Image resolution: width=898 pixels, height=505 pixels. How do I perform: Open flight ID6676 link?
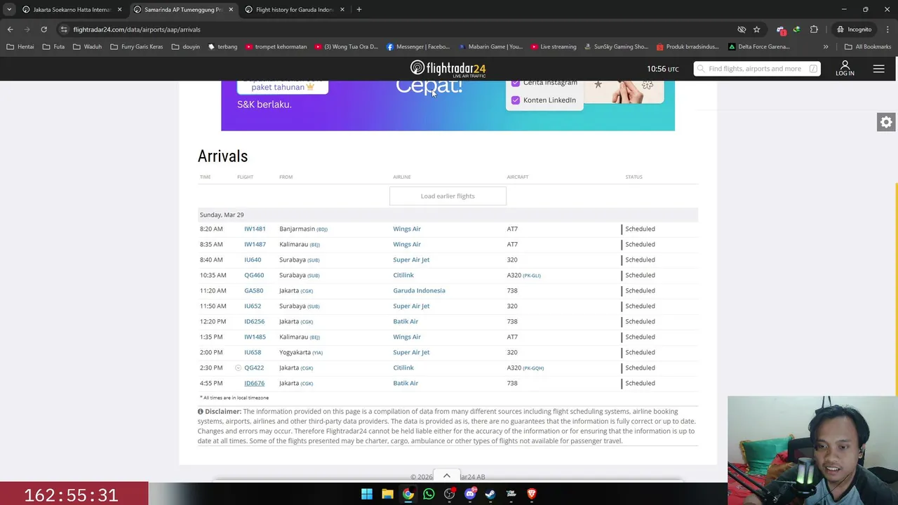tap(254, 383)
